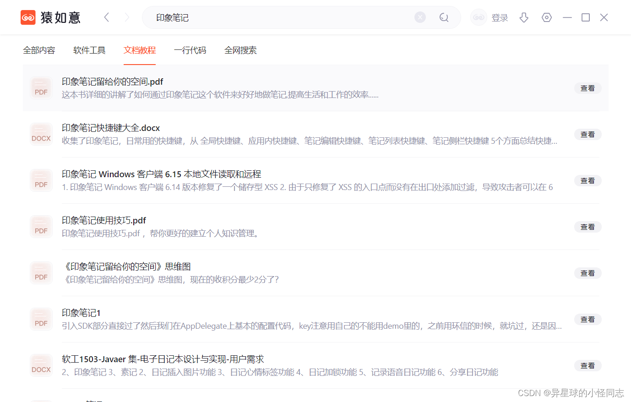Viewport: 631px width, 402px height.
Task: Click PDF icon for Windows 客户端 6.15
Action: click(41, 180)
